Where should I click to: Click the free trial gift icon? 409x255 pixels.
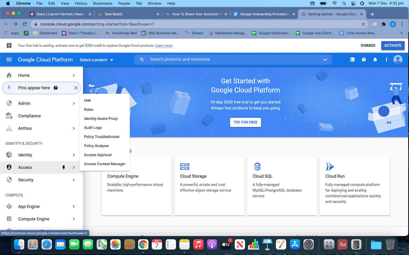[9, 46]
